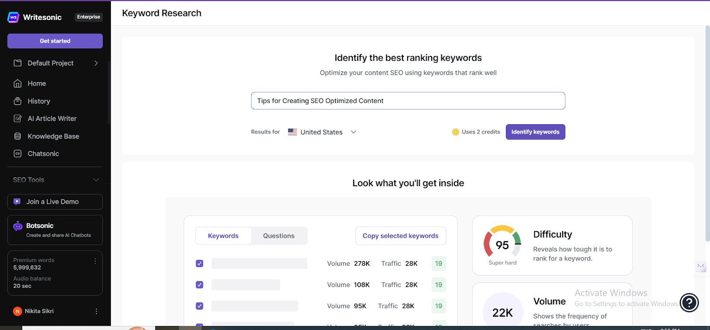Click the Super hard label
The width and height of the screenshot is (710, 330).
pos(502,263)
